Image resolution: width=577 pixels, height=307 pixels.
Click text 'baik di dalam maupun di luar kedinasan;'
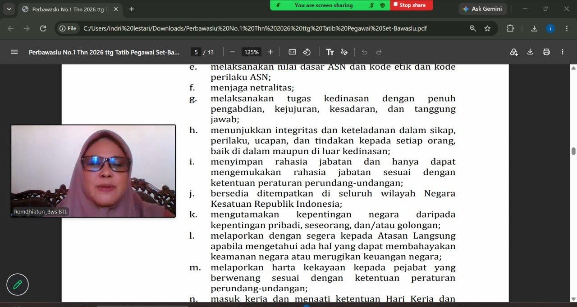(300, 151)
